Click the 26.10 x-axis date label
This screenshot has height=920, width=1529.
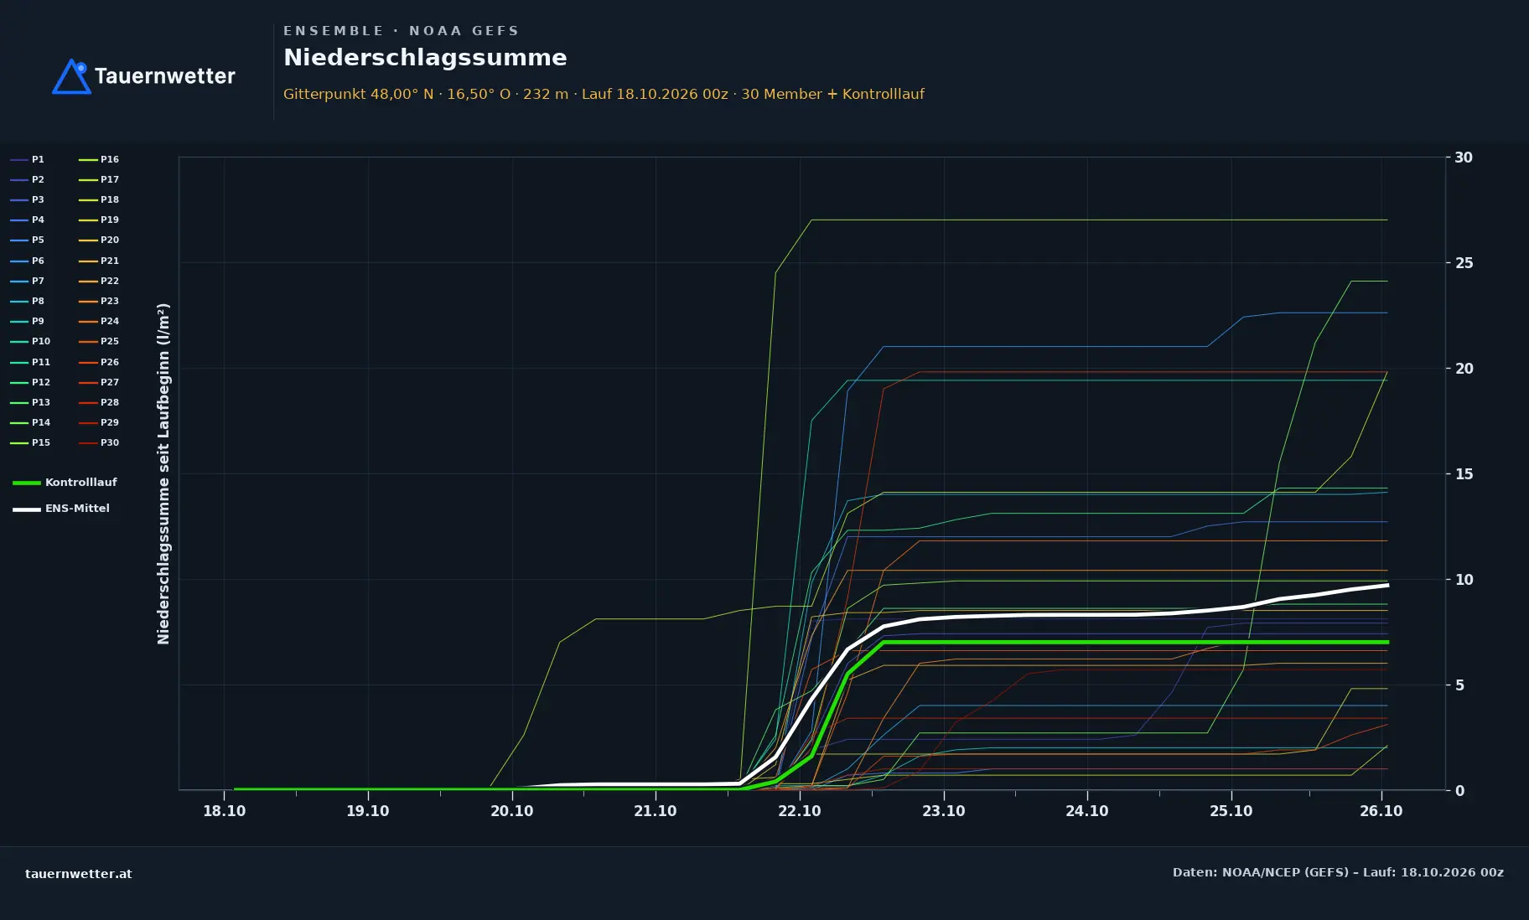pyautogui.click(x=1381, y=811)
